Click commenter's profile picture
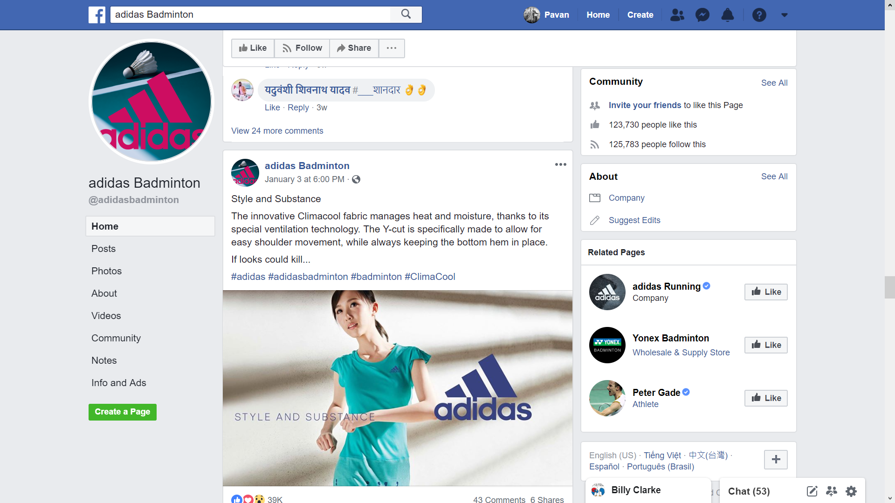 click(x=242, y=90)
